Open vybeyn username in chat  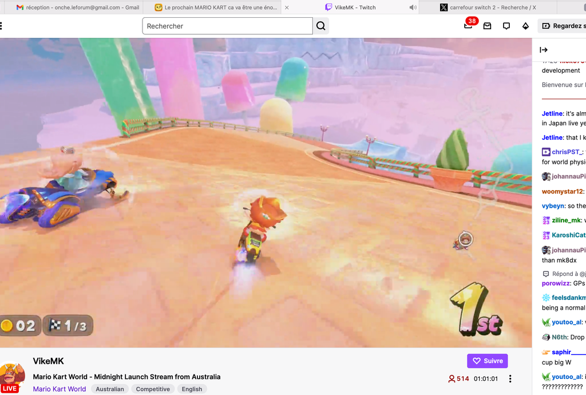(x=553, y=206)
